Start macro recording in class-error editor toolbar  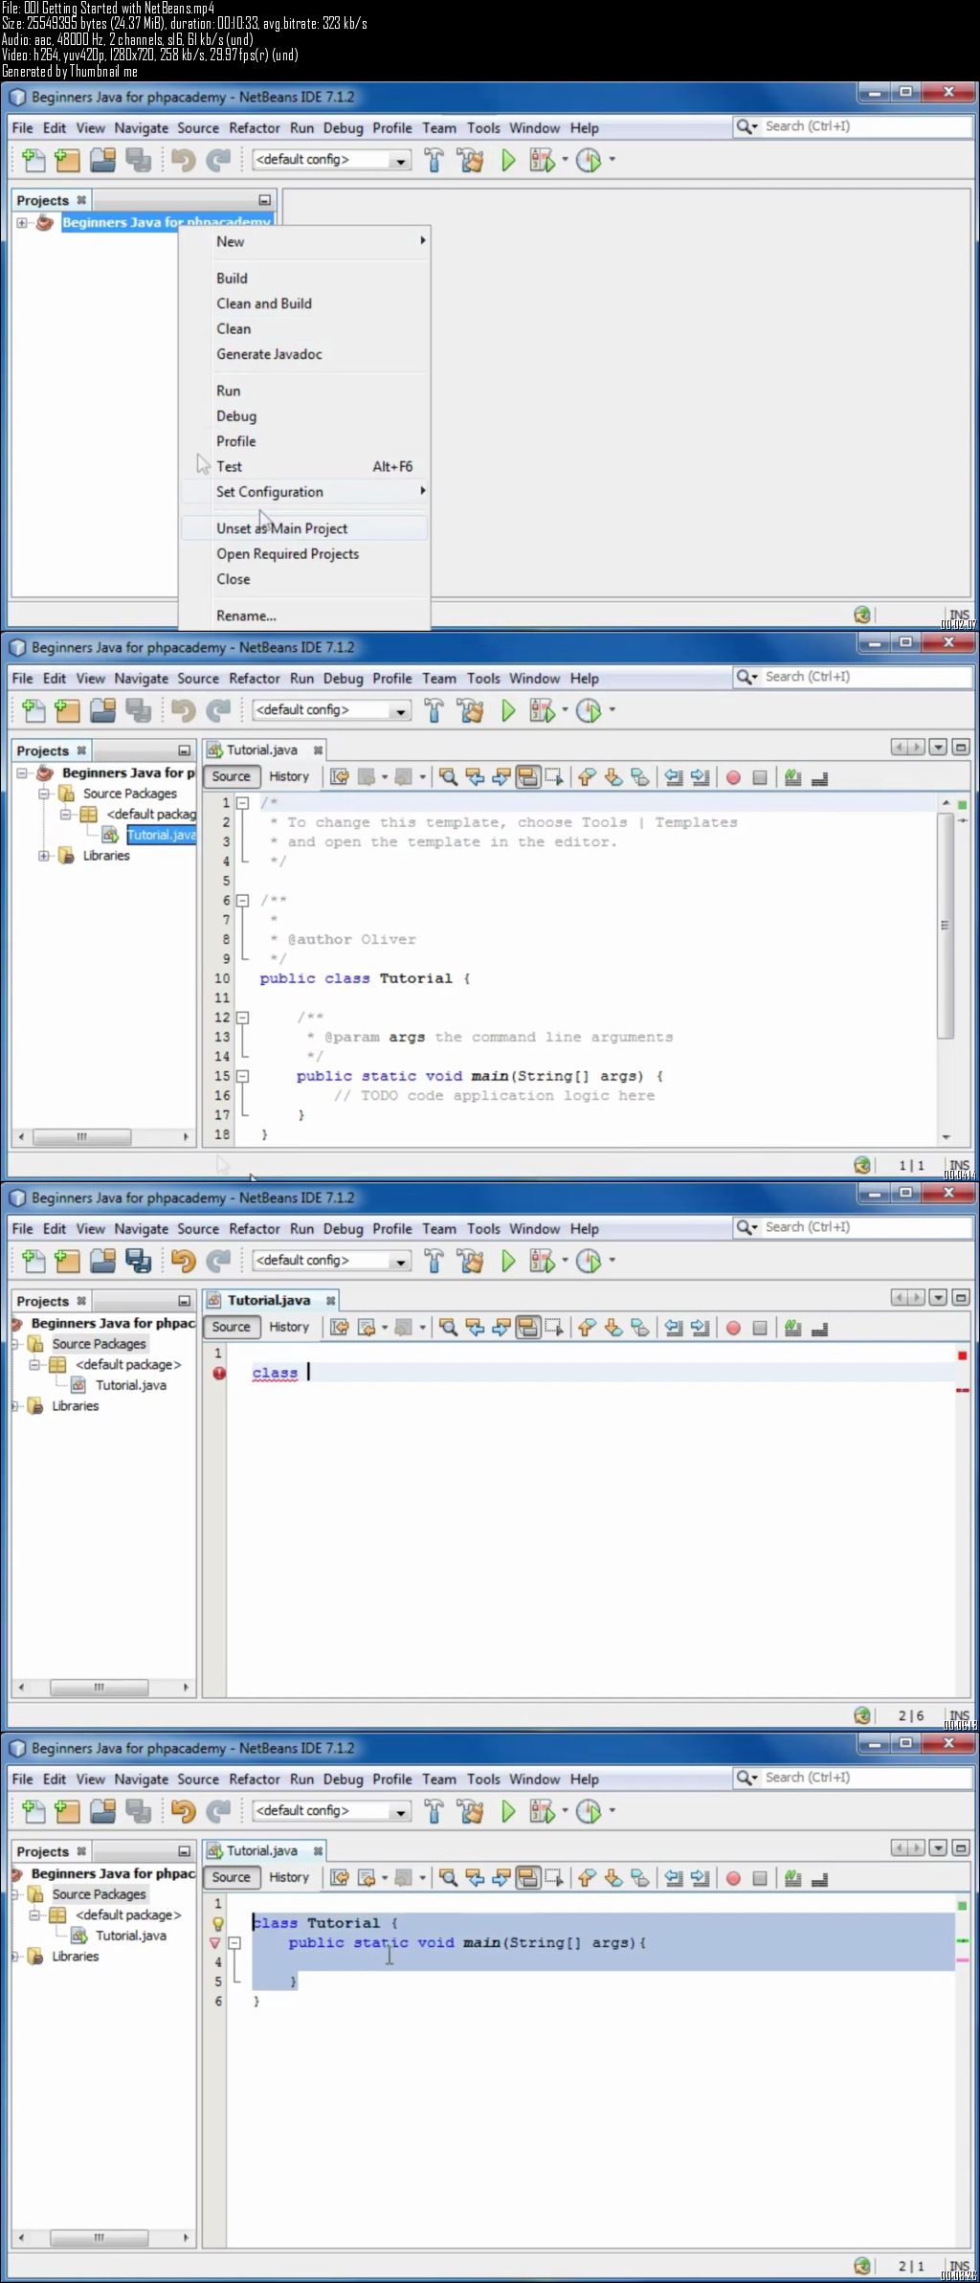[x=733, y=1328]
